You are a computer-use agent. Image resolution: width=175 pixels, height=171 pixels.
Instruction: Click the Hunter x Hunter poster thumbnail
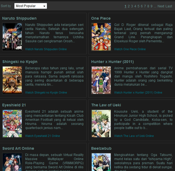101,80
